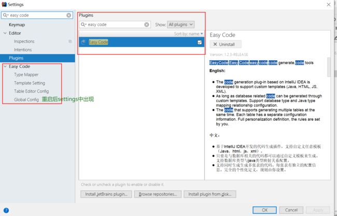Click Install JetBrains plugin button
The image size is (337, 216).
click(106, 194)
